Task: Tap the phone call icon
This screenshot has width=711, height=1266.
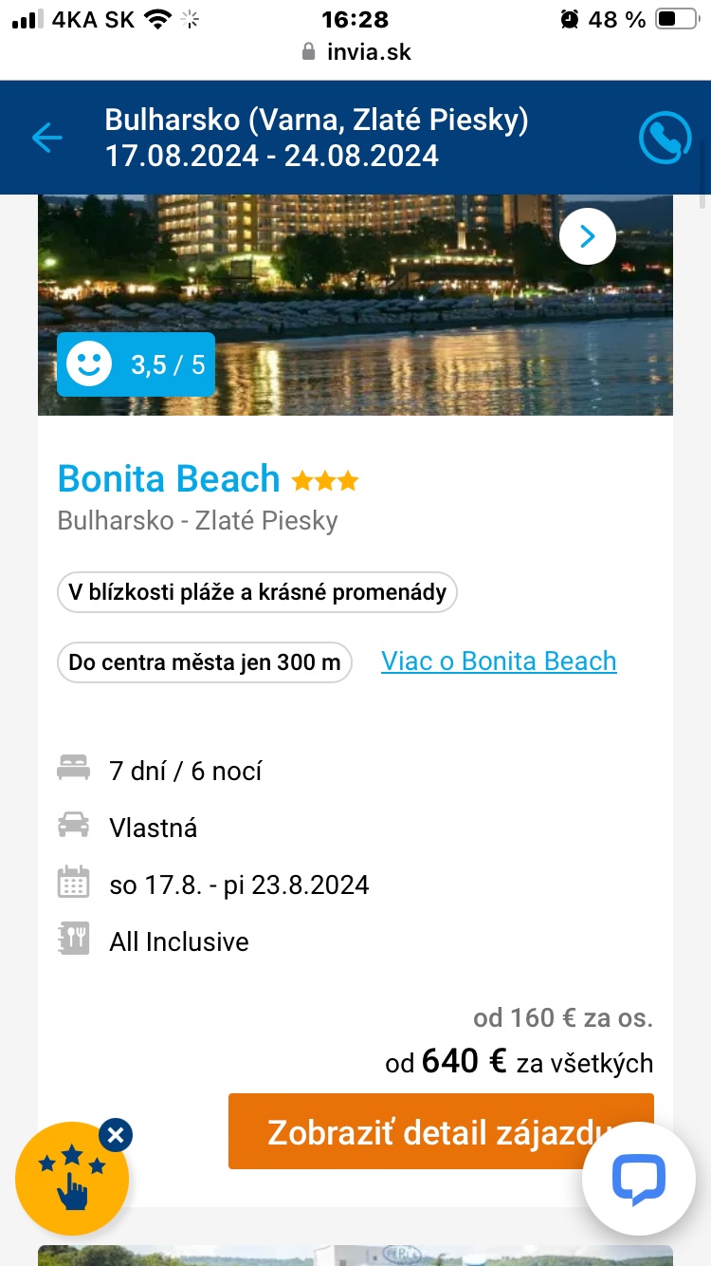Action: (665, 139)
